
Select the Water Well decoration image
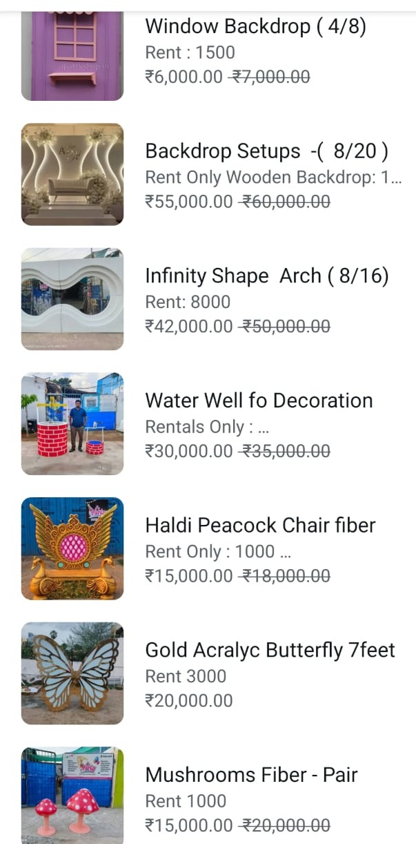72,423
